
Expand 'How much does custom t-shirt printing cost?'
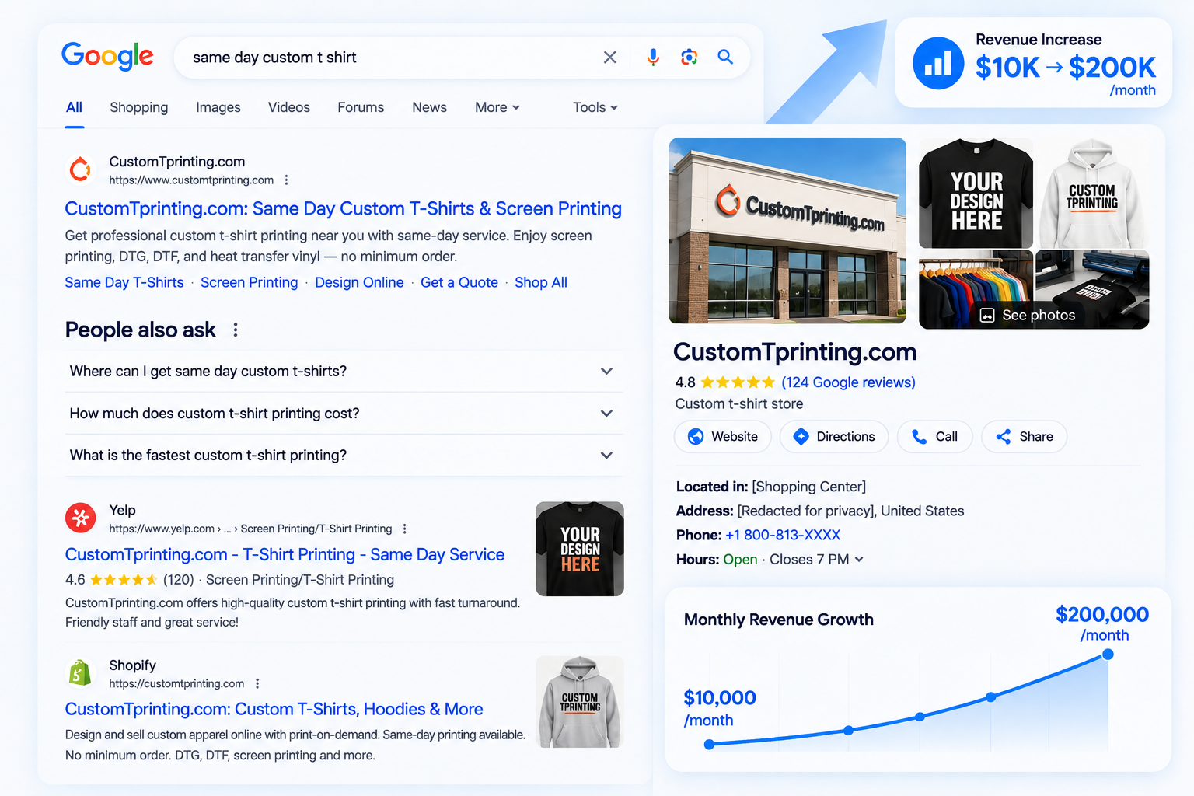click(x=344, y=414)
